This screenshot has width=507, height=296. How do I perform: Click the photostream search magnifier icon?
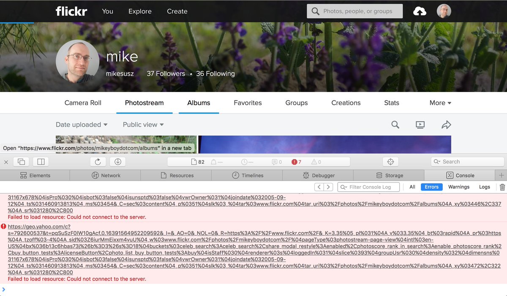pos(395,125)
